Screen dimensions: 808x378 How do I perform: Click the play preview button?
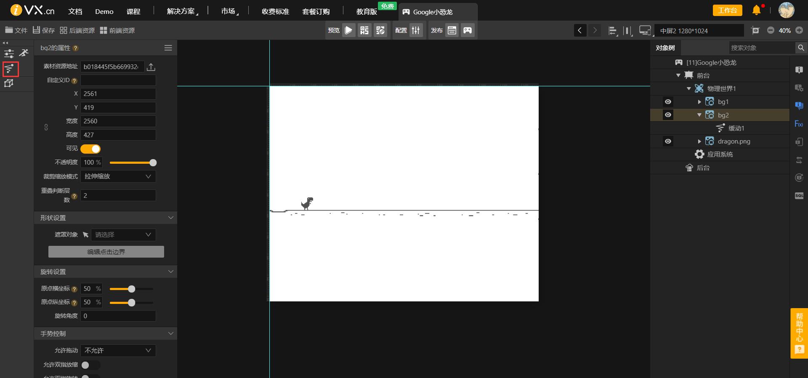coord(348,30)
